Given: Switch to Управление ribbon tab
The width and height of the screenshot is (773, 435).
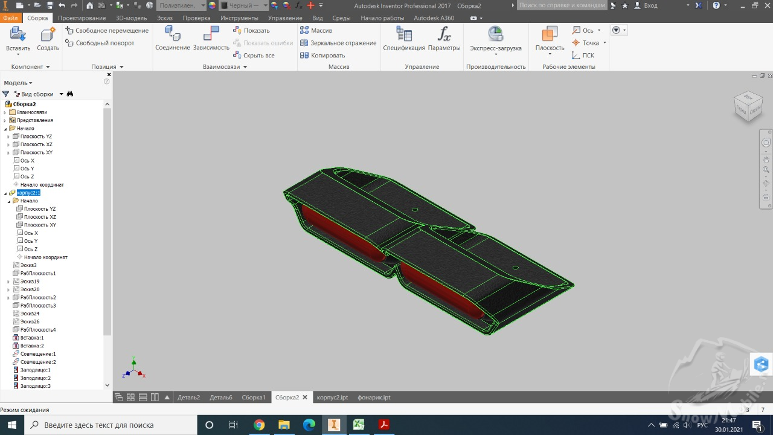Looking at the screenshot, I should point(285,18).
